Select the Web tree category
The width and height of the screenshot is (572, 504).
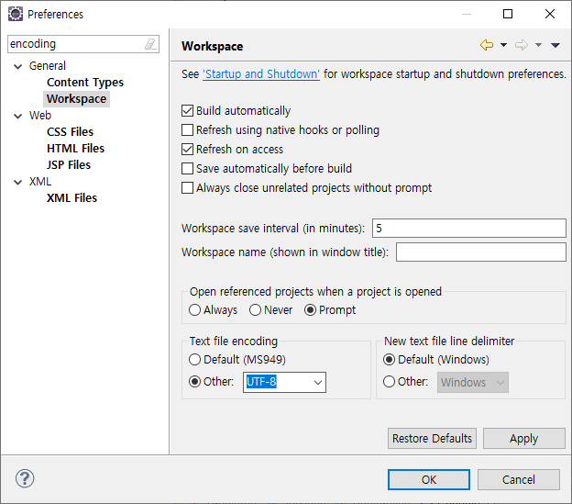[40, 116]
